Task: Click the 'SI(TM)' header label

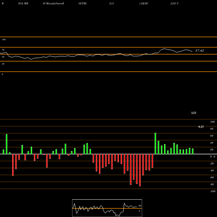Action: click(x=82, y=3)
